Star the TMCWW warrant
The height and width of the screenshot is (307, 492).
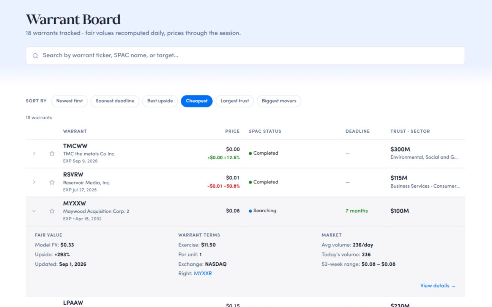tap(52, 153)
